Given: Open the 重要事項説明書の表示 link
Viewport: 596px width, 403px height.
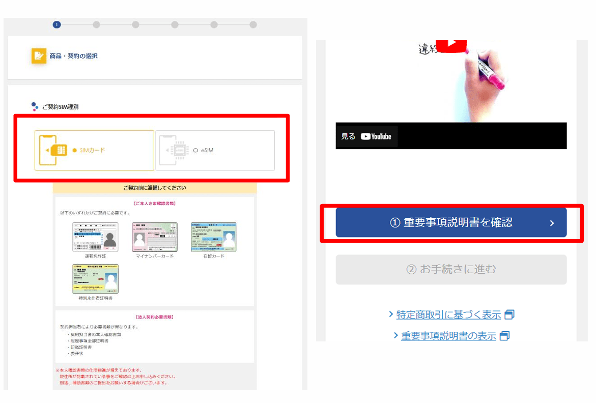Looking at the screenshot, I should 448,336.
